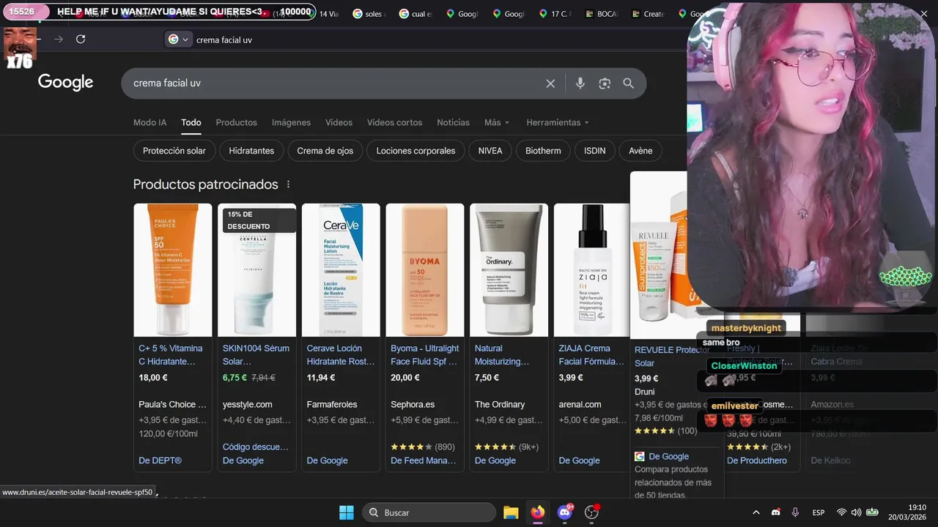Select the NIVEA brand chip

(x=490, y=151)
